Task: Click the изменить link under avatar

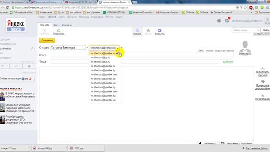Action: (245, 54)
